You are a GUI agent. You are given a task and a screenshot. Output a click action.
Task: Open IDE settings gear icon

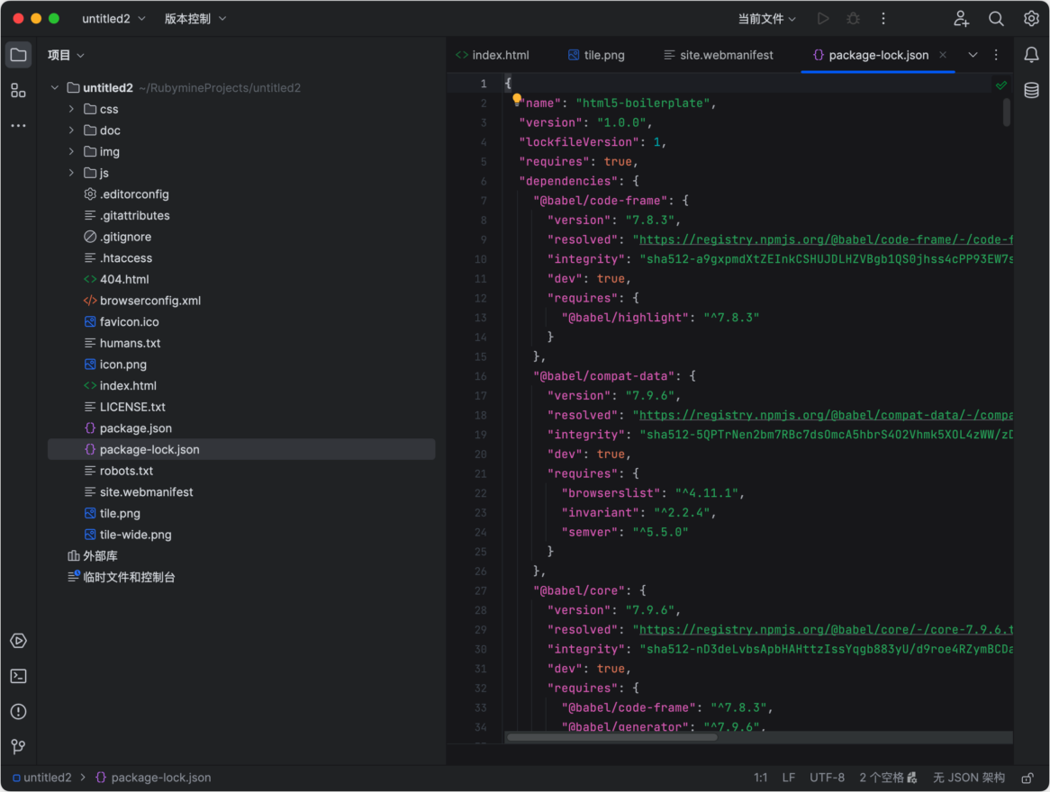click(1031, 19)
